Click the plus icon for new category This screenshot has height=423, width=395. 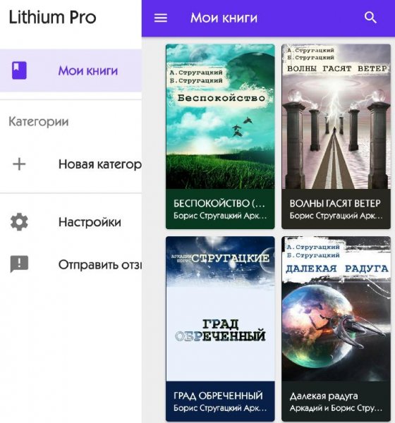(x=19, y=164)
